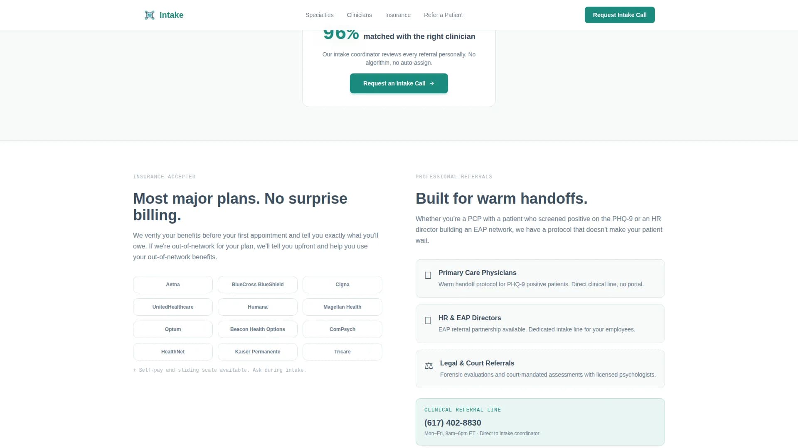Click the HR & EAP Directors icon
This screenshot has height=448, width=798.
(428, 321)
